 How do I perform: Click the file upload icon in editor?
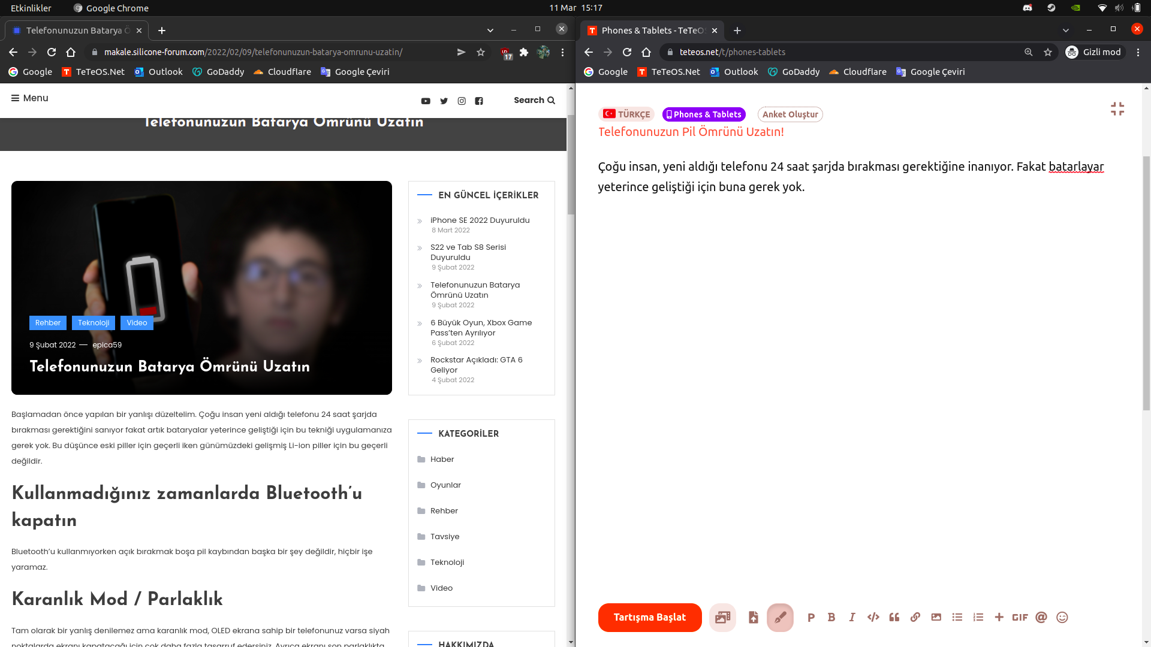click(754, 617)
